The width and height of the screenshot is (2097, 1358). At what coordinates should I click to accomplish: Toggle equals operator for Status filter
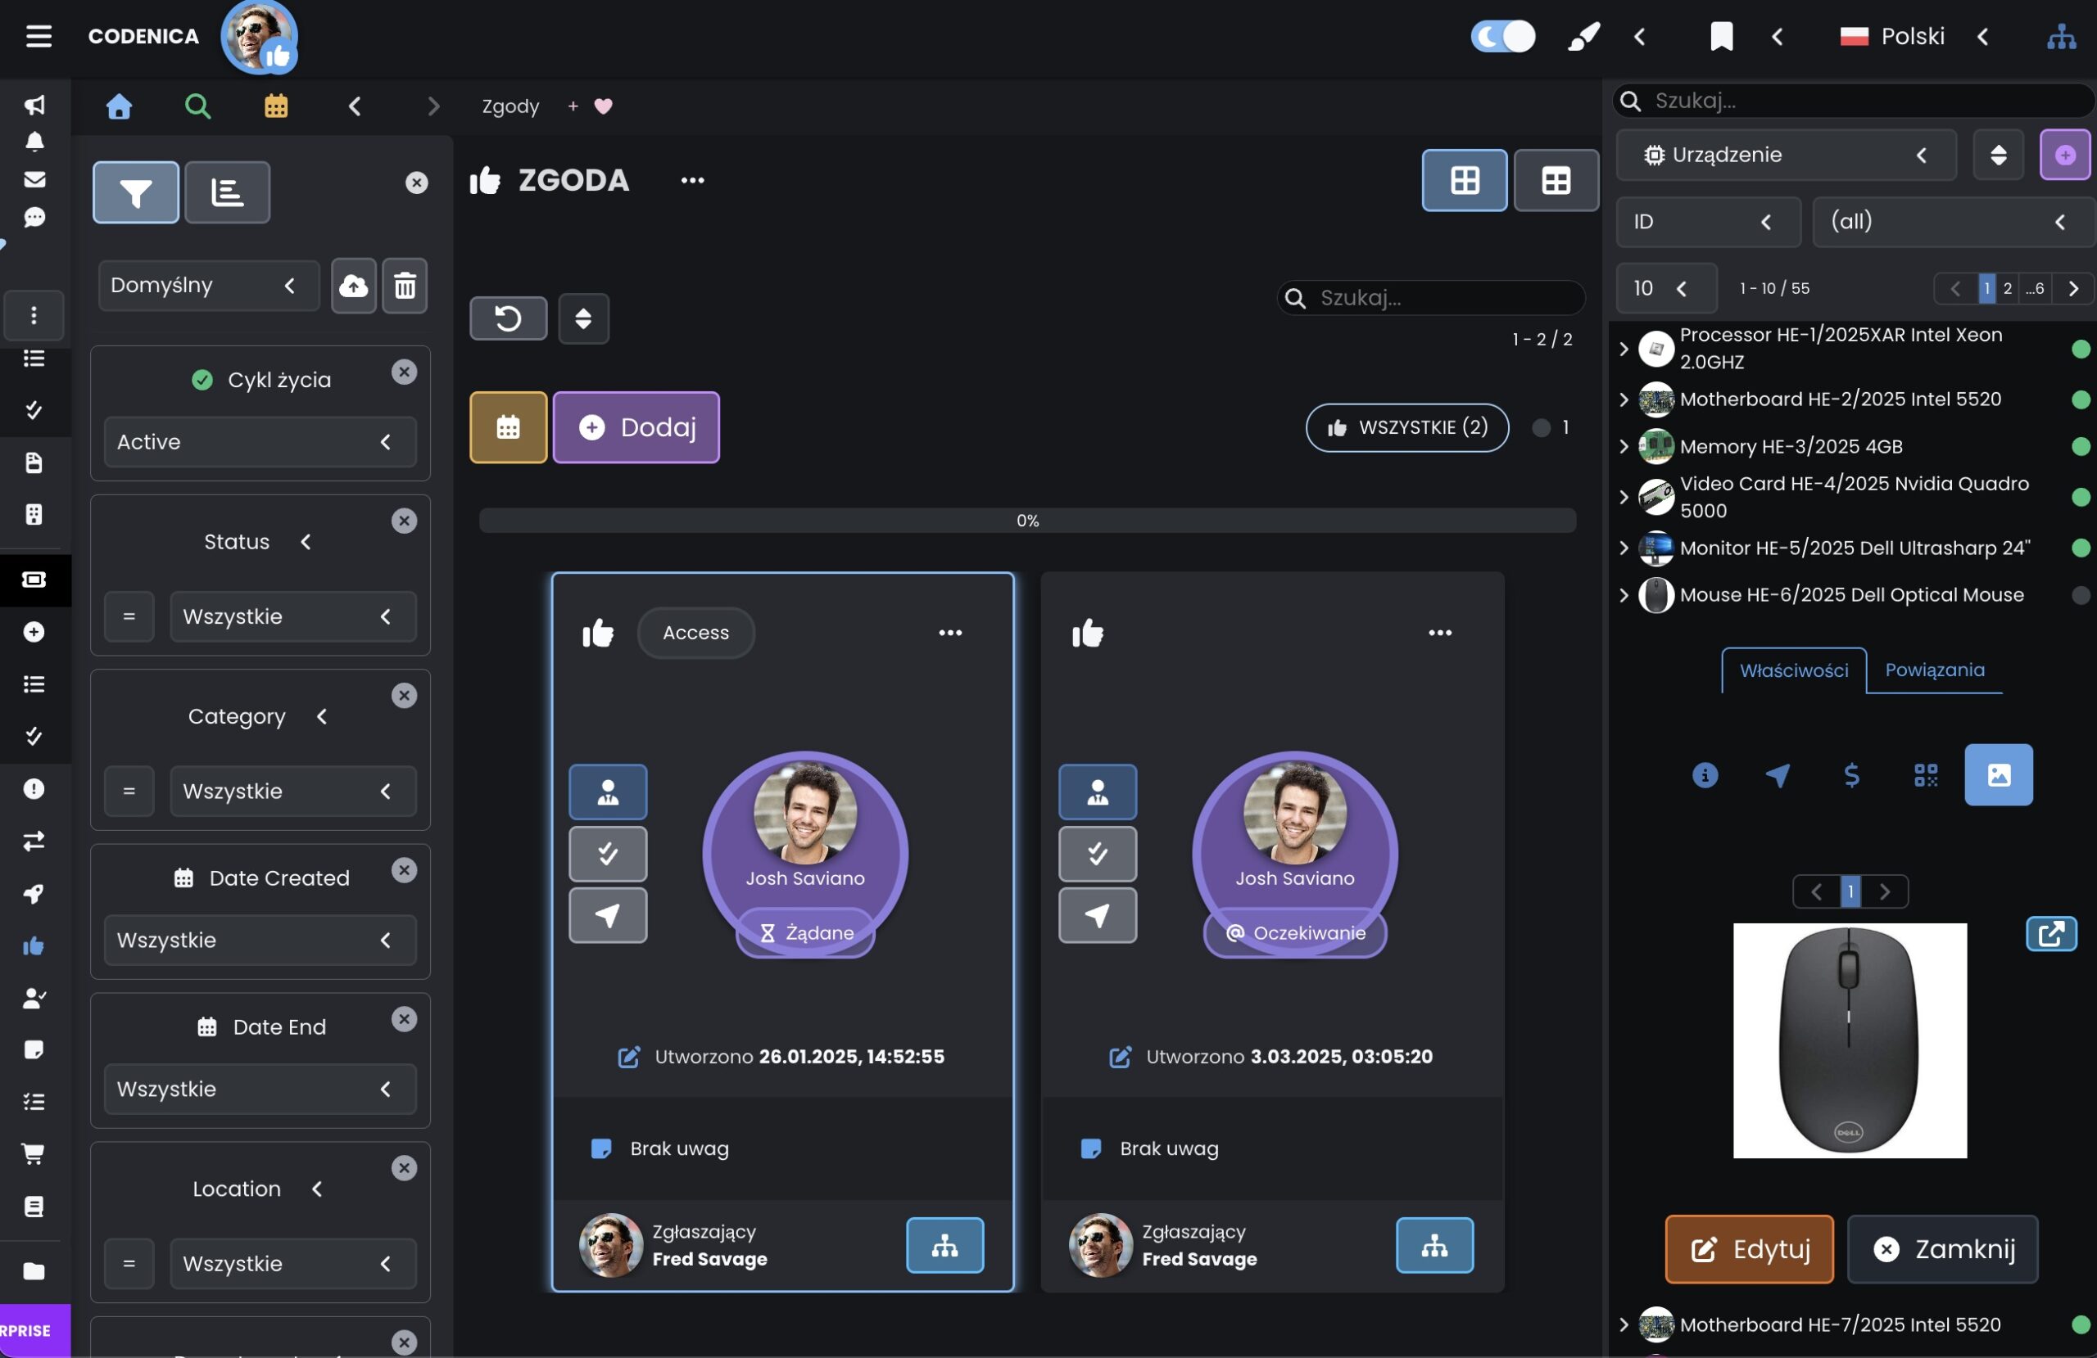point(129,616)
